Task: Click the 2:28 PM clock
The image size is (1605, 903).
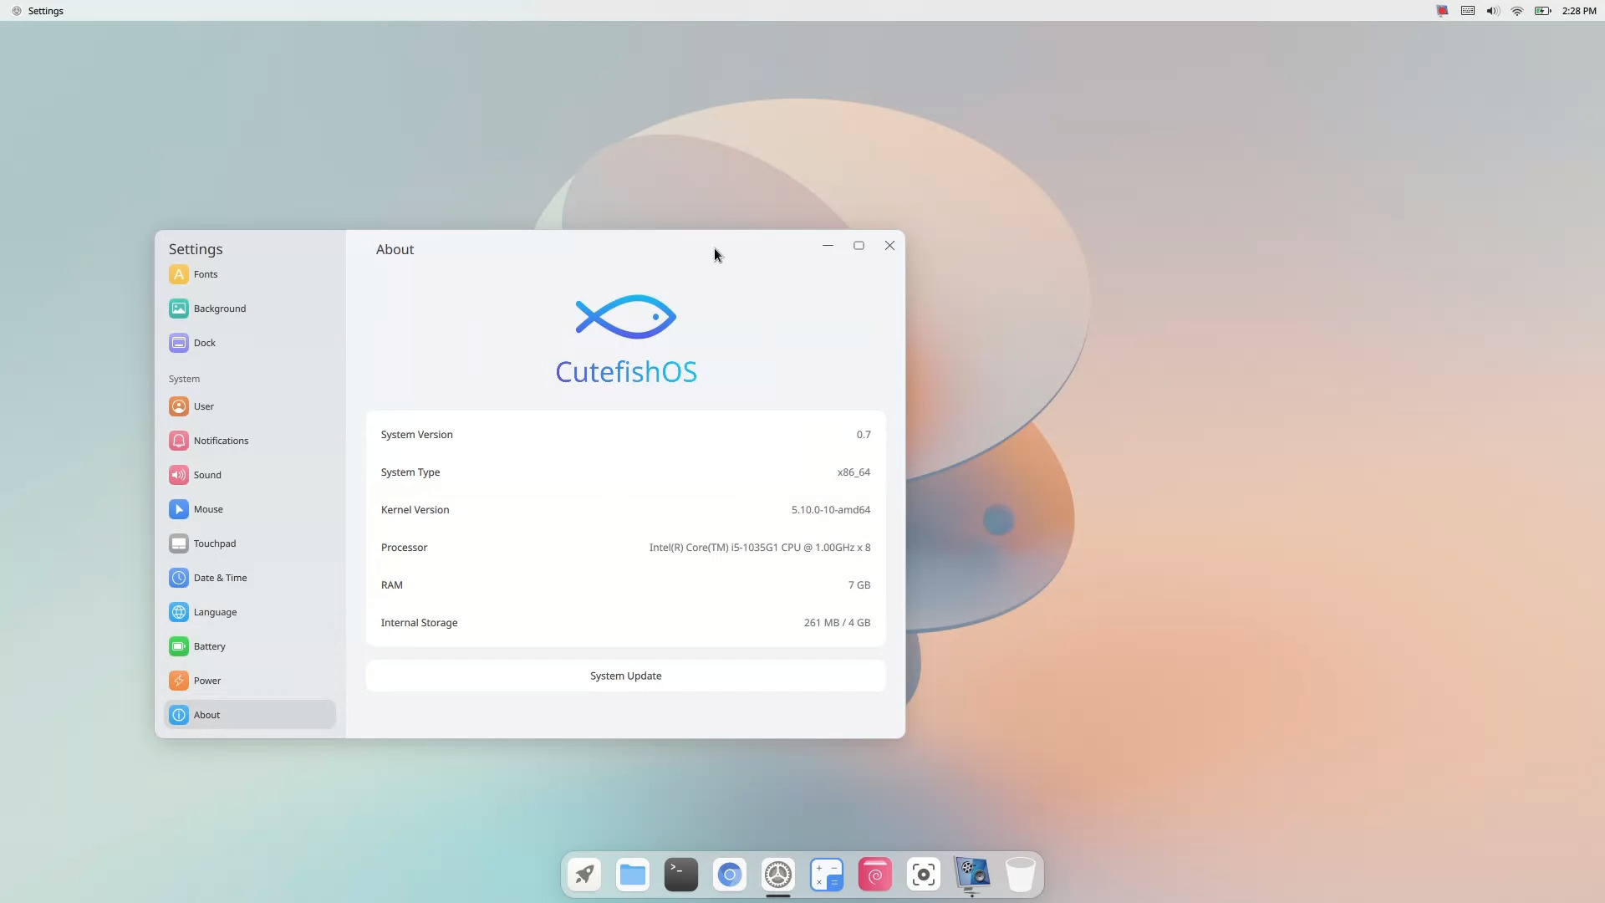Action: coord(1579,11)
